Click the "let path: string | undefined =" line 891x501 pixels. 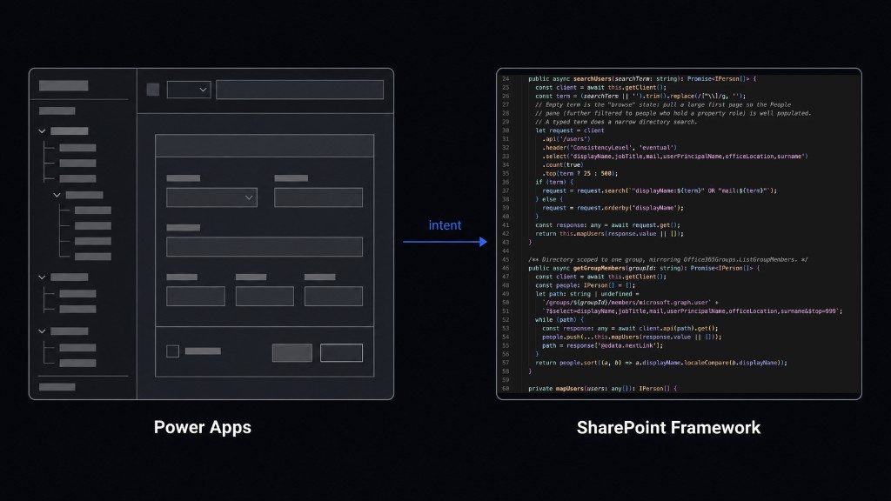587,294
